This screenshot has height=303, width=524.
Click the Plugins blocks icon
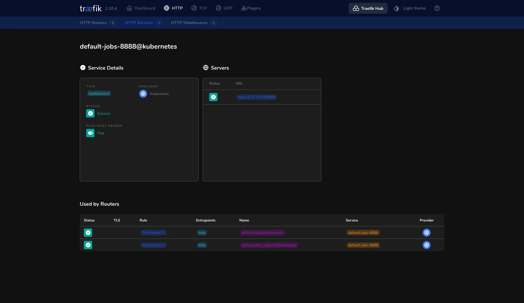(x=244, y=8)
